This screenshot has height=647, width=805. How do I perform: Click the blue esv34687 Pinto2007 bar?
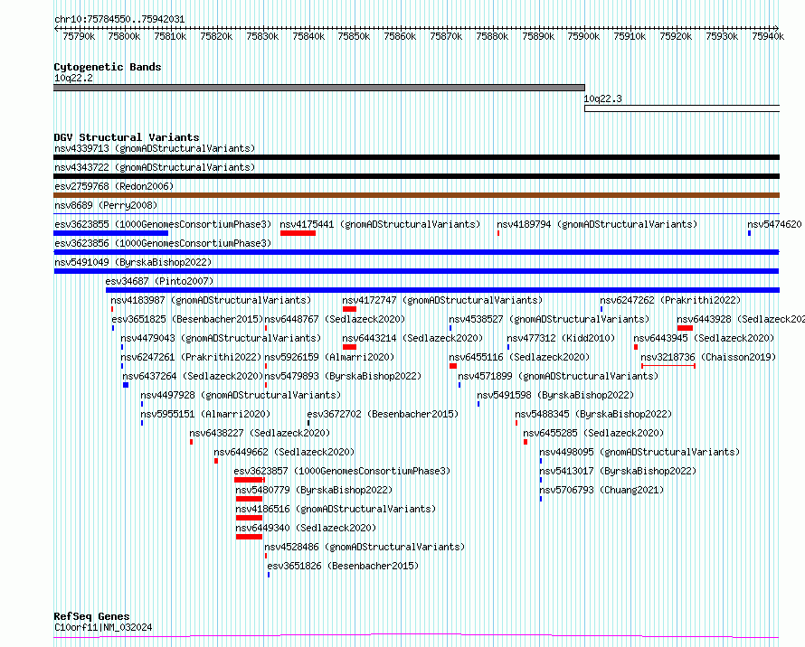(442, 290)
